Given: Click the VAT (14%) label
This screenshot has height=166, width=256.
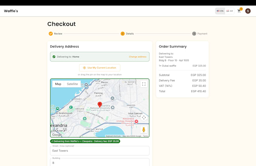Looking at the screenshot, I should pyautogui.click(x=166, y=86).
